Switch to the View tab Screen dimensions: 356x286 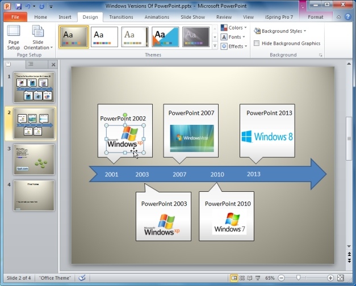(x=248, y=17)
